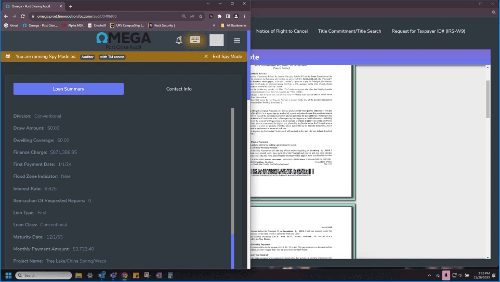Open the volume control in system tray
Image resolution: width=500 pixels, height=282 pixels.
[x=460, y=275]
